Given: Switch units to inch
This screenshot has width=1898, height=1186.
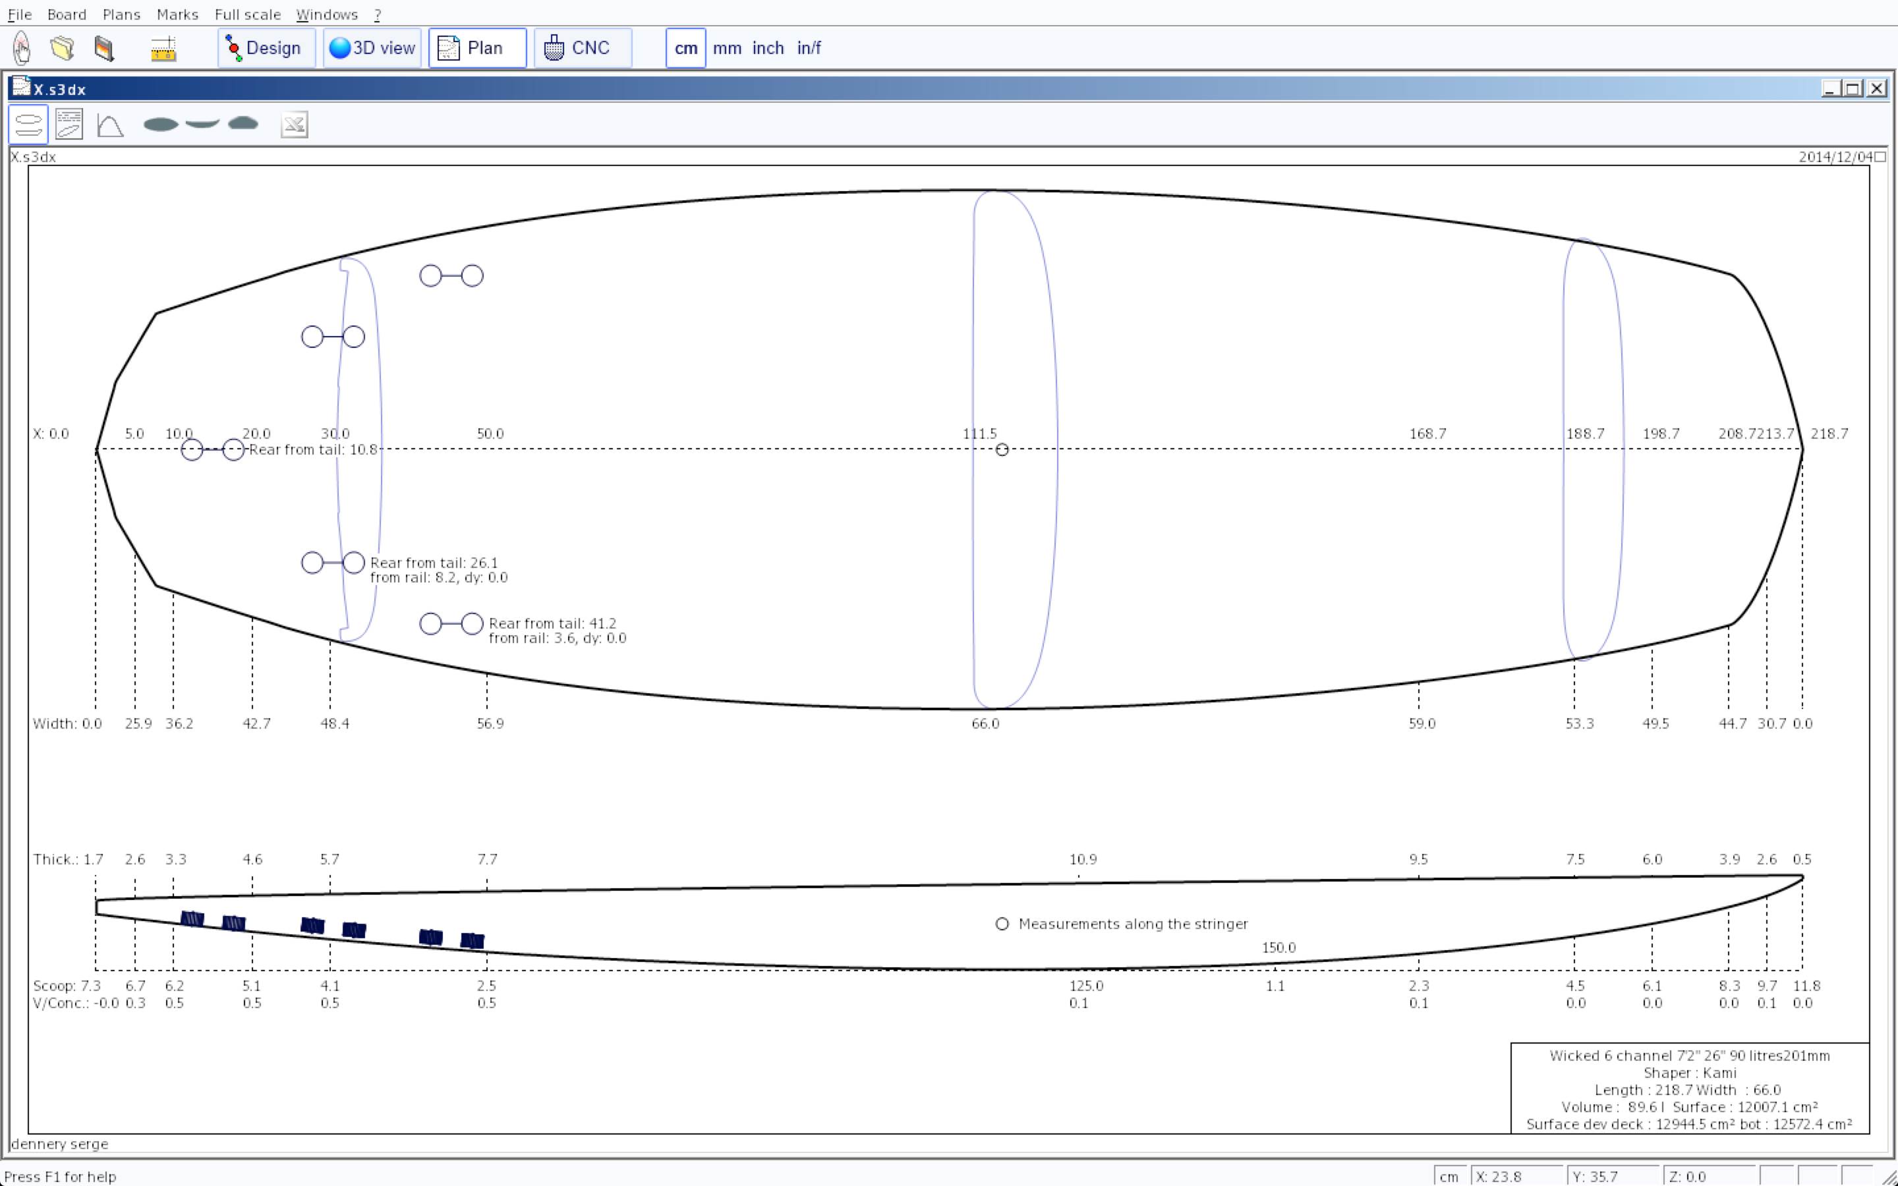Looking at the screenshot, I should [768, 48].
